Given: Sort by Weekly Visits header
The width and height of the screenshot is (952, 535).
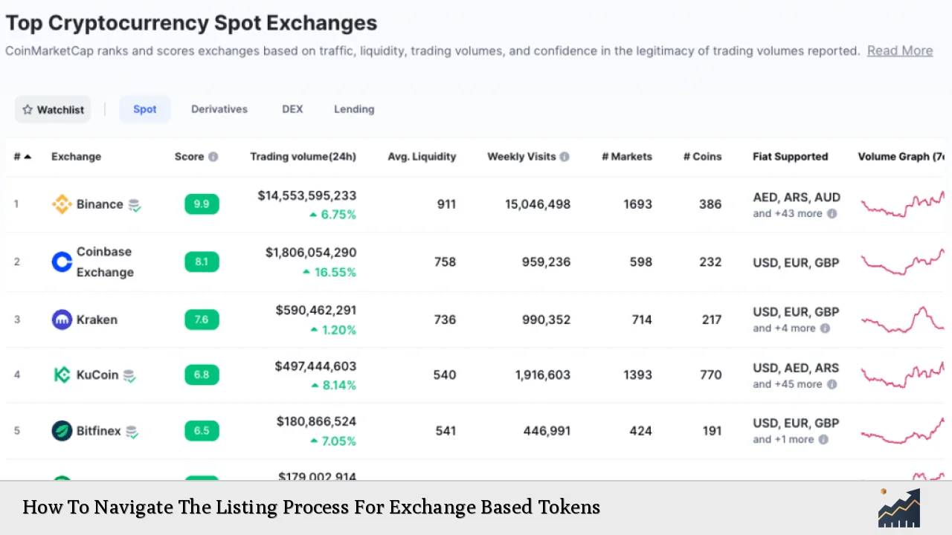Looking at the screenshot, I should (521, 157).
